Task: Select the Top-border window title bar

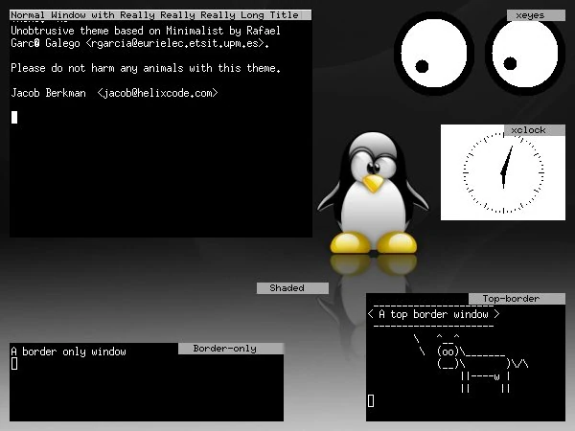Action: (x=517, y=299)
